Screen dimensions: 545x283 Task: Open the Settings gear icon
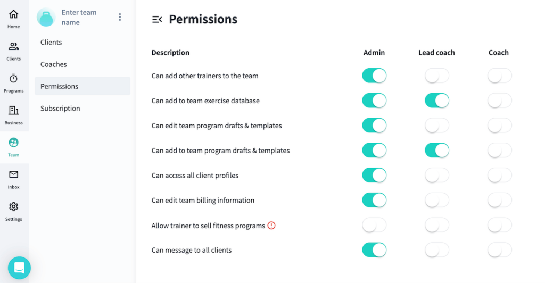pos(13,206)
